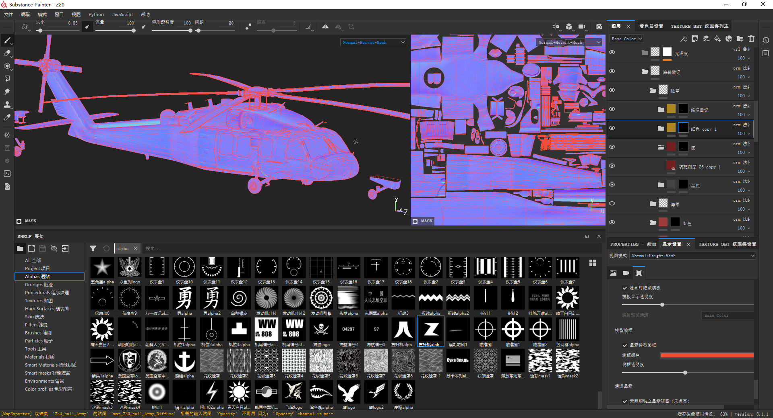Collapse the 底 folder
The height and width of the screenshot is (418, 773).
pyautogui.click(x=661, y=147)
